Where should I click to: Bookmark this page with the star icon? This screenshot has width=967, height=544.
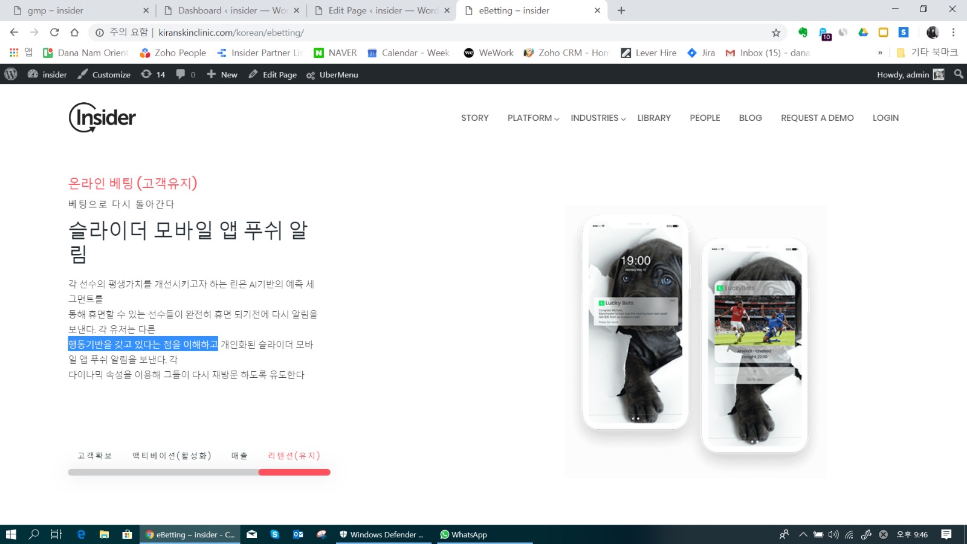[x=776, y=33]
